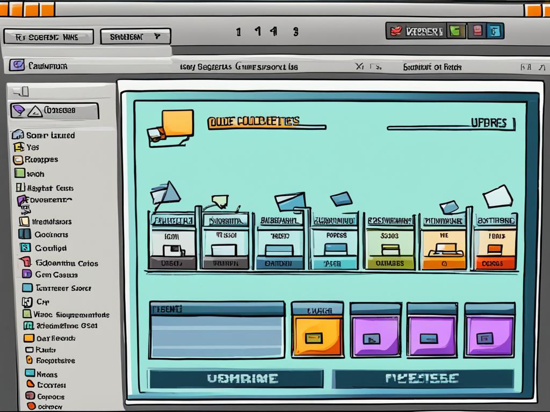This screenshot has height=412, width=550.
Task: Click the green toolbar icon
Action: tap(456, 31)
